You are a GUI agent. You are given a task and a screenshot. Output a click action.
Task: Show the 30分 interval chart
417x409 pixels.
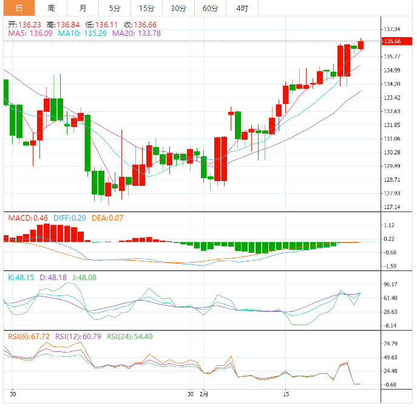pyautogui.click(x=178, y=8)
